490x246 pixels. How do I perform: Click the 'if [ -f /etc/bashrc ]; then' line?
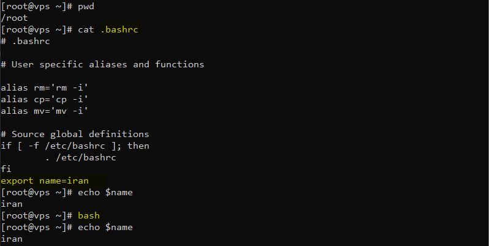[x=75, y=146]
